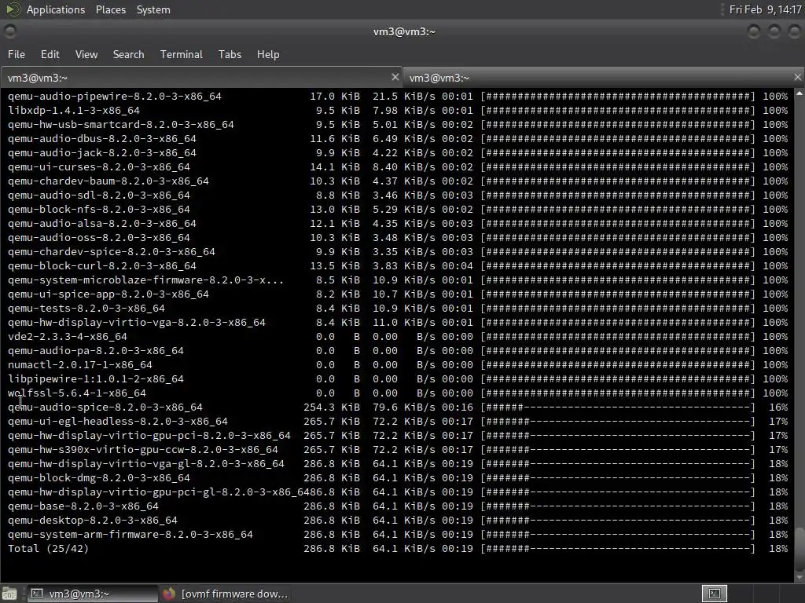Click the qemu-audio-alsa package name
Screen dimensions: 805x603
click(x=101, y=224)
